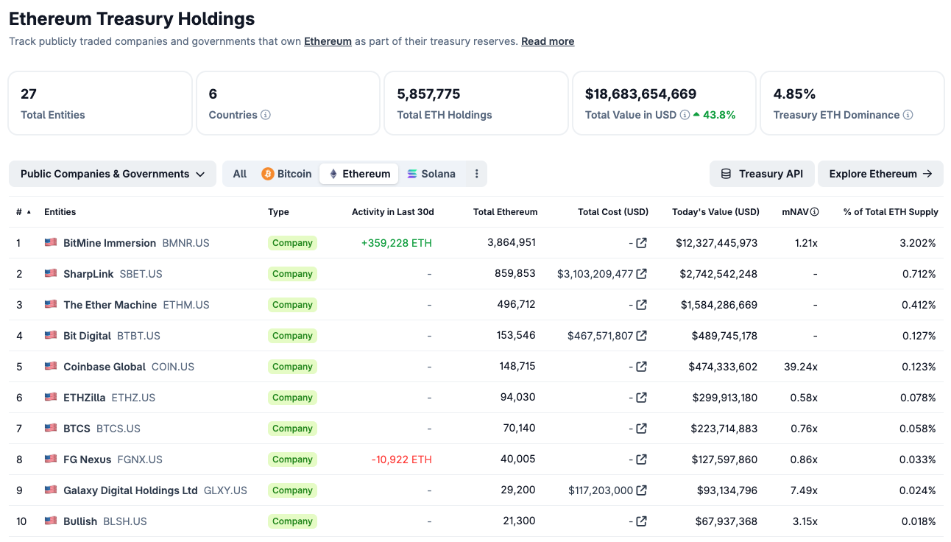Switch to the Solana holdings view
This screenshot has height=542, width=951.
click(x=431, y=174)
